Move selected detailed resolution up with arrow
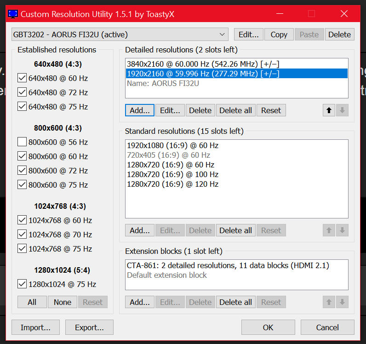 tap(329, 110)
